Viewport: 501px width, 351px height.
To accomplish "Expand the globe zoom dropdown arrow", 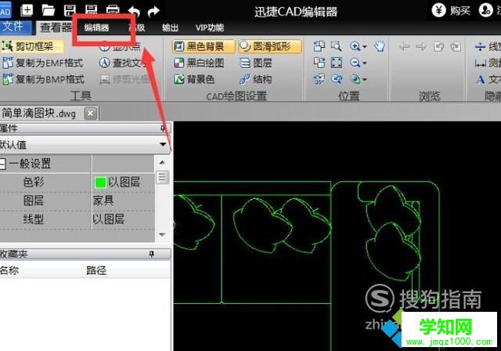I will click(365, 79).
